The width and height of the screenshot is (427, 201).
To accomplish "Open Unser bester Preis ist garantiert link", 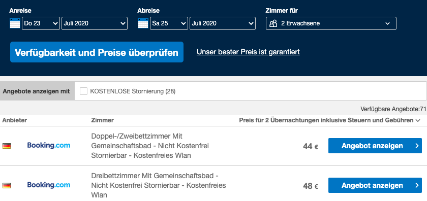I will coord(248,52).
